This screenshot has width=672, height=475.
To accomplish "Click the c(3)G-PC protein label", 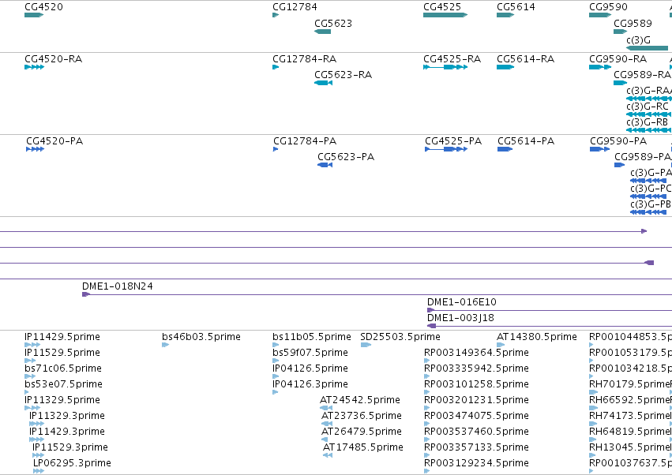I will click(651, 189).
